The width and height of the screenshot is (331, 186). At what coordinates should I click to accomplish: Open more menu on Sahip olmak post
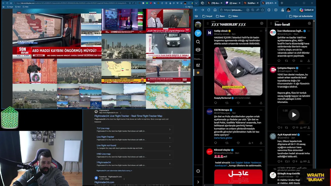(x=261, y=31)
